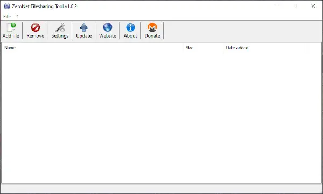Sort list by Name column header

[x=92, y=48]
